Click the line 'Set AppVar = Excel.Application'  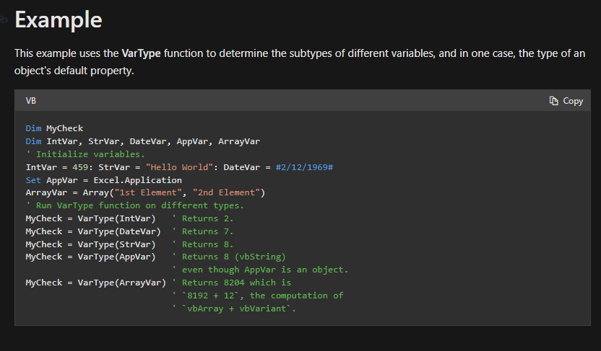coord(103,180)
